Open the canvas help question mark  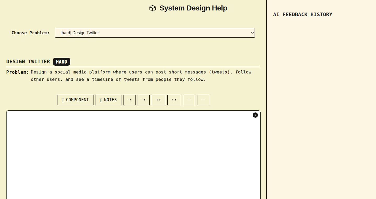255,115
